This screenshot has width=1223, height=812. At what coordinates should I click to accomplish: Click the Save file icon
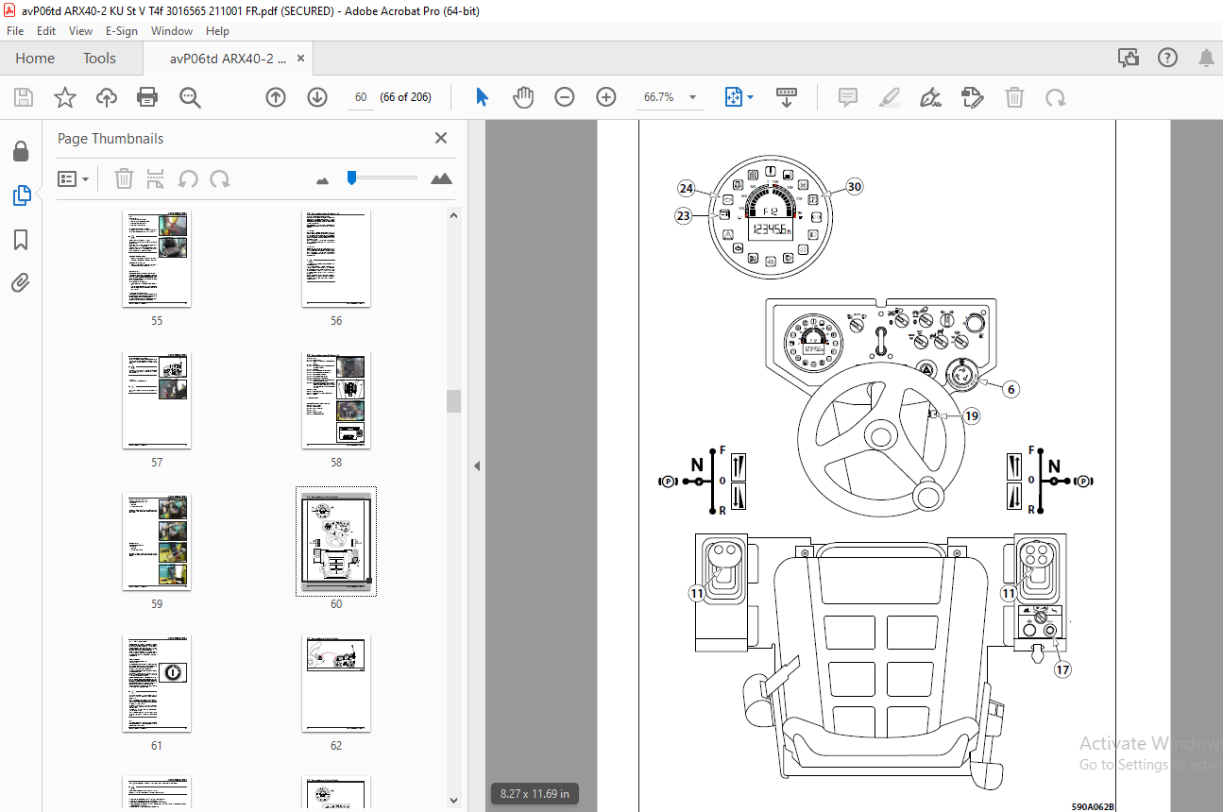(x=24, y=97)
